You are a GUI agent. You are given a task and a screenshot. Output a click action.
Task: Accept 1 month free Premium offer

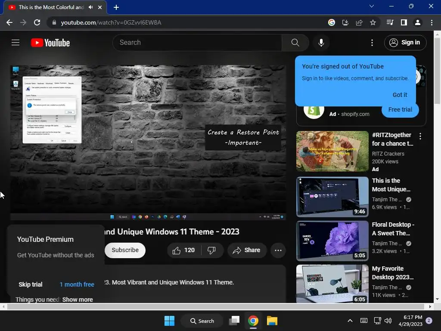77,284
